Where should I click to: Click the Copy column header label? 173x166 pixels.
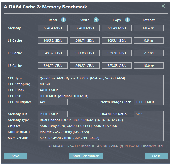(117, 20)
